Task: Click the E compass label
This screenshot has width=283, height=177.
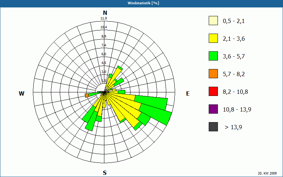Action: tap(188, 93)
